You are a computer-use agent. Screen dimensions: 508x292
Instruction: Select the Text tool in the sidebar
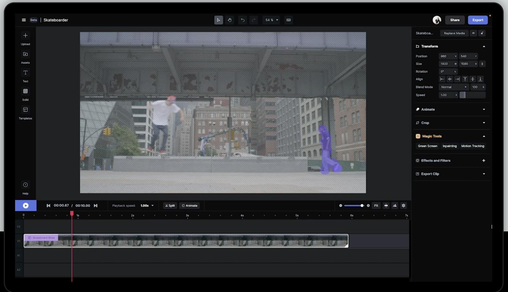pyautogui.click(x=25, y=73)
